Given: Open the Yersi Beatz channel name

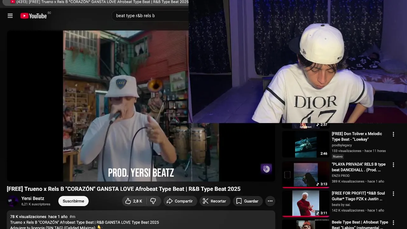Looking at the screenshot, I should pos(33,198).
